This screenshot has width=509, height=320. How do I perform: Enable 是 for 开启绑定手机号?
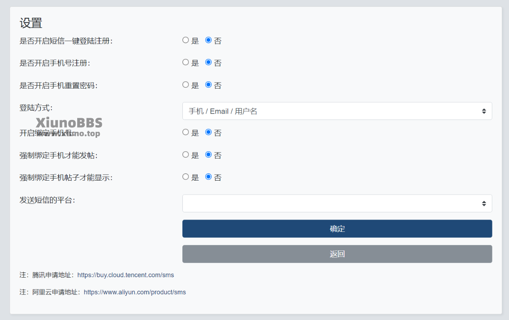185,132
